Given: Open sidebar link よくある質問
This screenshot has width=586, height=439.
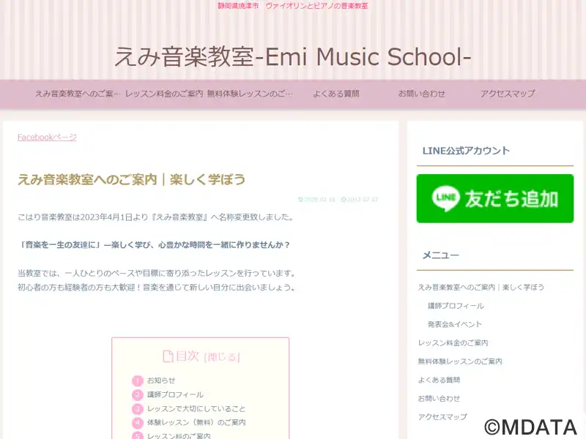Looking at the screenshot, I should coord(439,380).
